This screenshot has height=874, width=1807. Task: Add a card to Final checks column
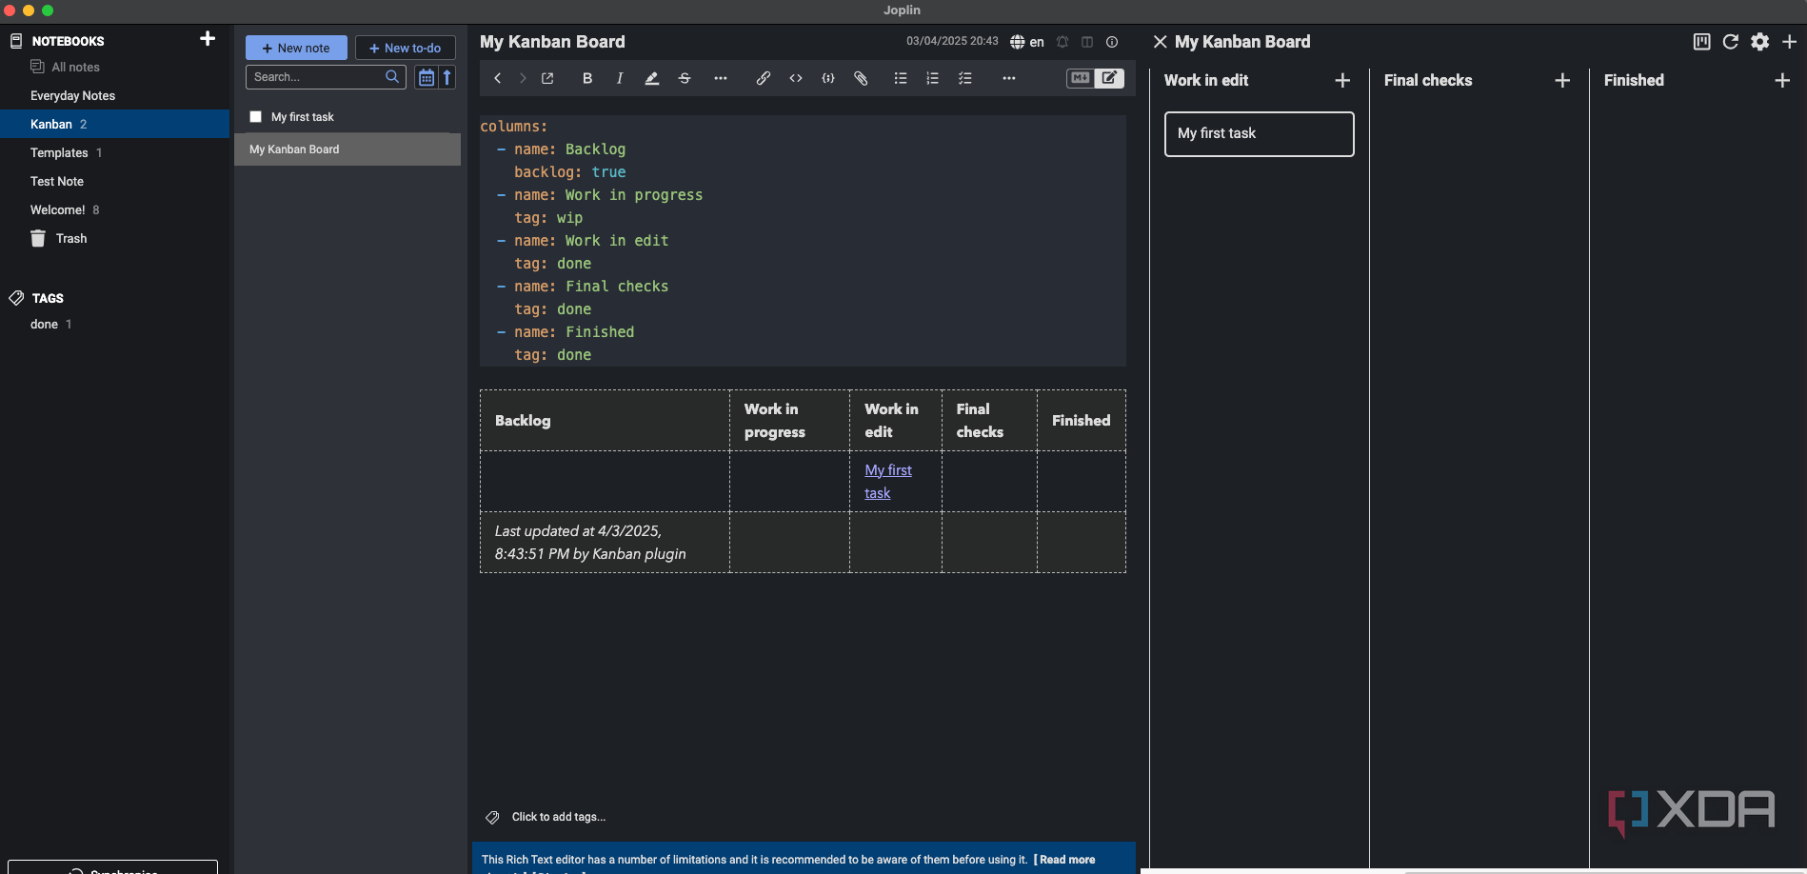tap(1562, 81)
